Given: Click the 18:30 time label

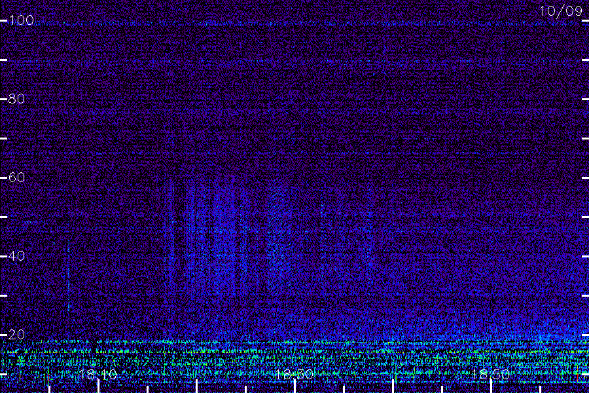Looking at the screenshot, I should (x=294, y=374).
